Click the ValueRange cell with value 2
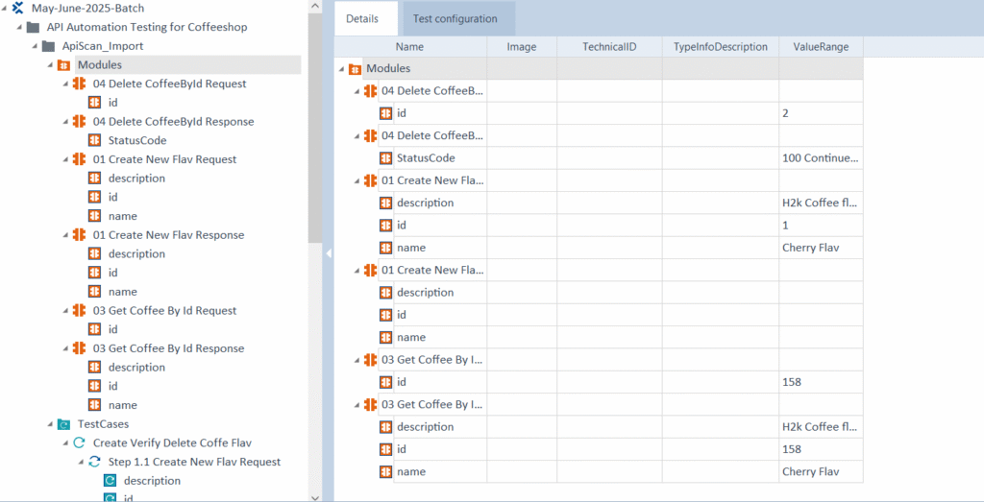This screenshot has width=984, height=502. point(821,113)
